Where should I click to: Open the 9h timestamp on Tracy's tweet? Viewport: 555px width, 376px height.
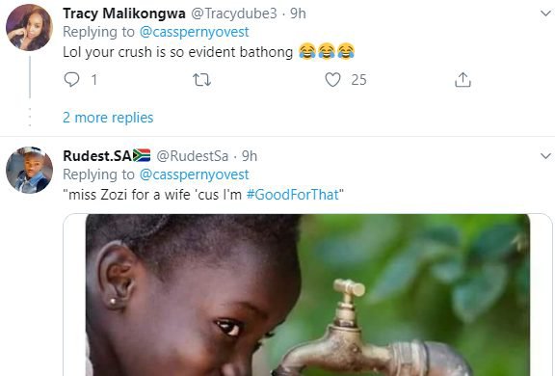[x=298, y=13]
